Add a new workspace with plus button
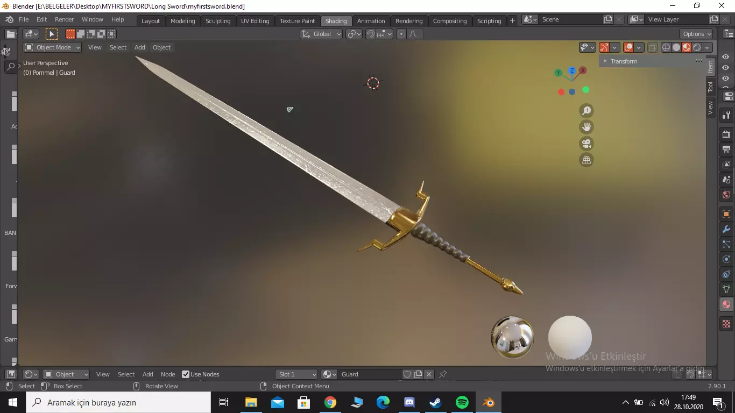The image size is (735, 413). tap(512, 20)
